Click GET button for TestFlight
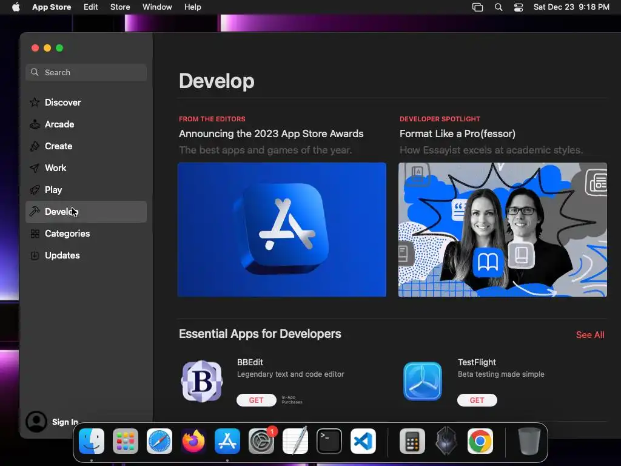621x466 pixels. pyautogui.click(x=477, y=400)
